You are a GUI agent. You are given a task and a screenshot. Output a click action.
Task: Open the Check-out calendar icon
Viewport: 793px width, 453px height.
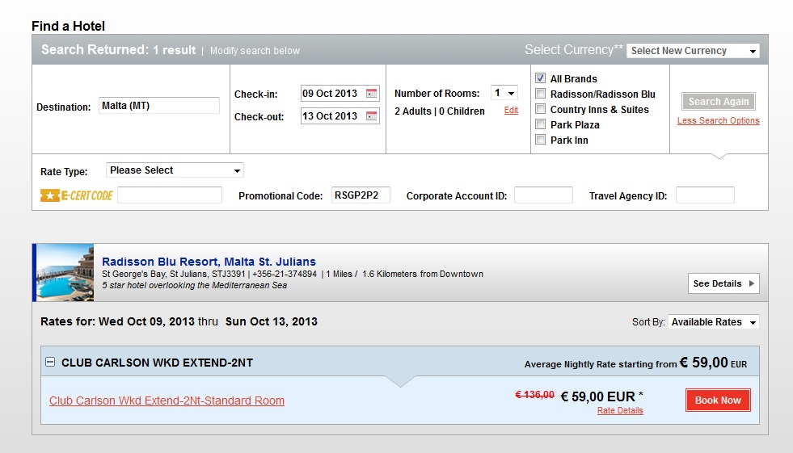coord(371,116)
